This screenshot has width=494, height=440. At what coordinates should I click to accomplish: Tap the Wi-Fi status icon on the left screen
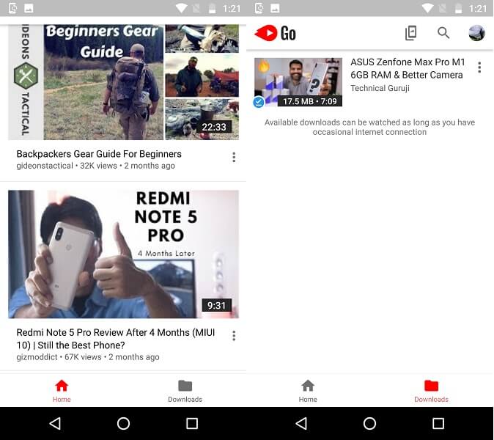click(182, 8)
